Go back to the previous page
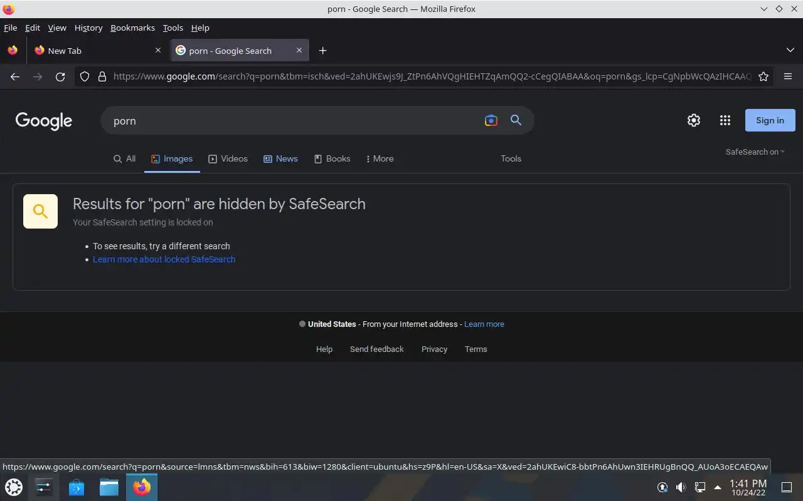 15,76
